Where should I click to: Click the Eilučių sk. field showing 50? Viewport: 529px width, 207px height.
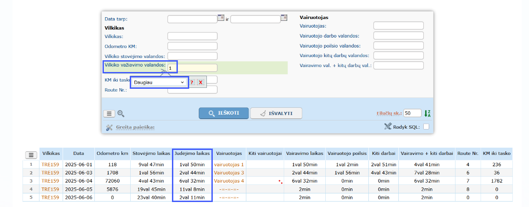click(x=412, y=113)
